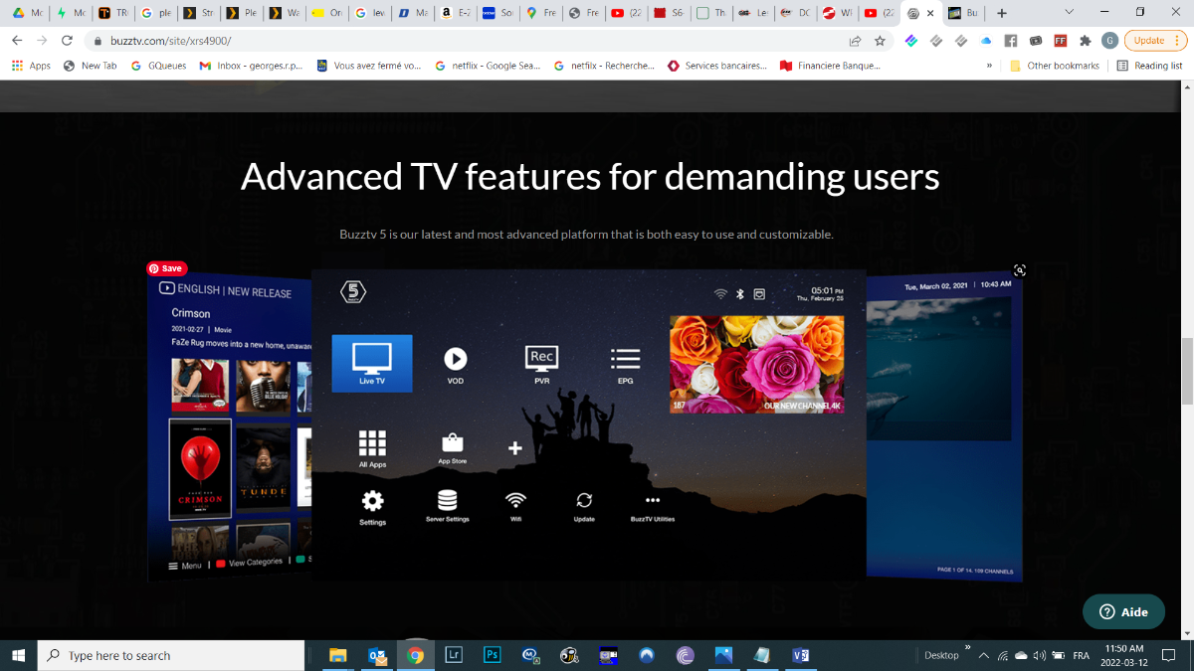Bookmark this page with the star icon
Viewport: 1194px width, 671px height.
click(880, 41)
